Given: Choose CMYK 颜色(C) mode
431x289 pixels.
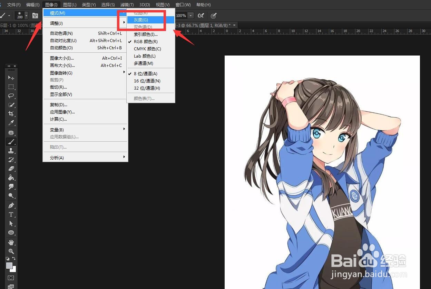Looking at the screenshot, I should [151, 49].
